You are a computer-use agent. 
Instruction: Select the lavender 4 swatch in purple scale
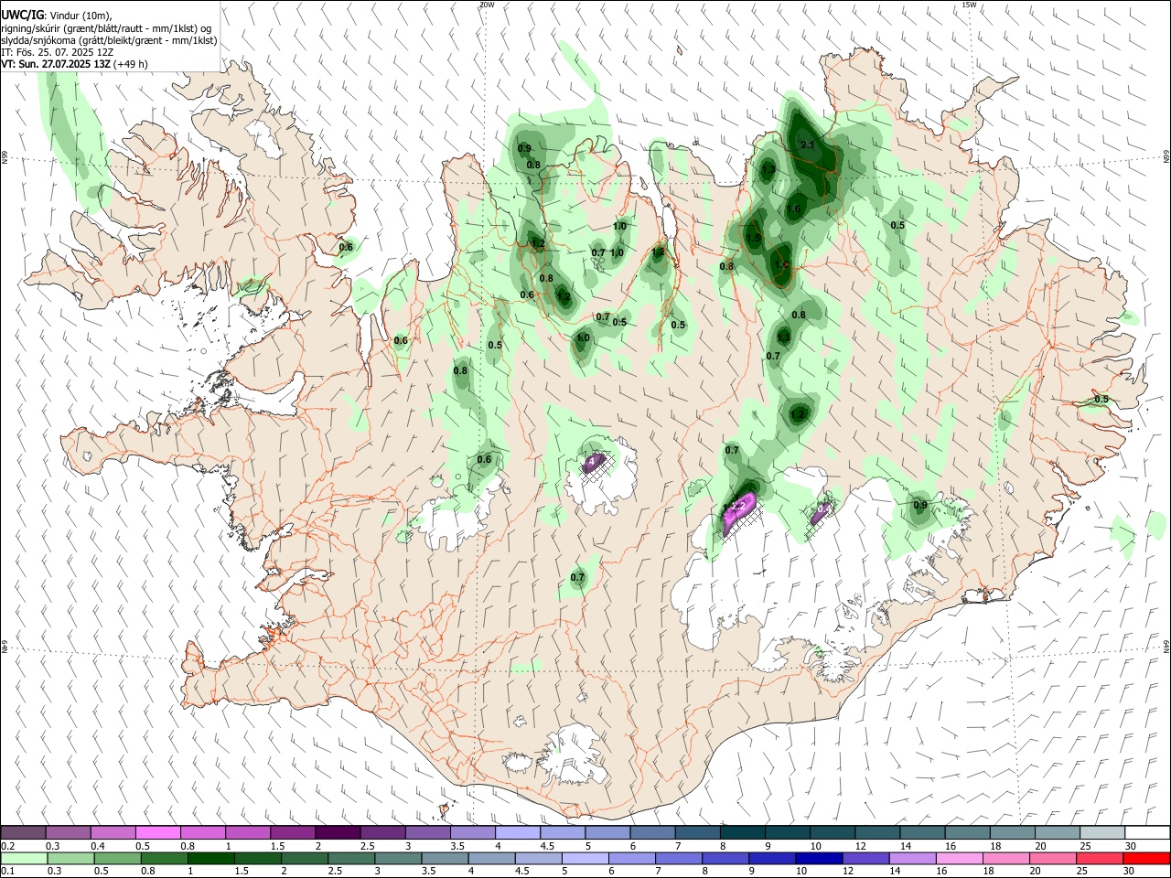click(517, 832)
